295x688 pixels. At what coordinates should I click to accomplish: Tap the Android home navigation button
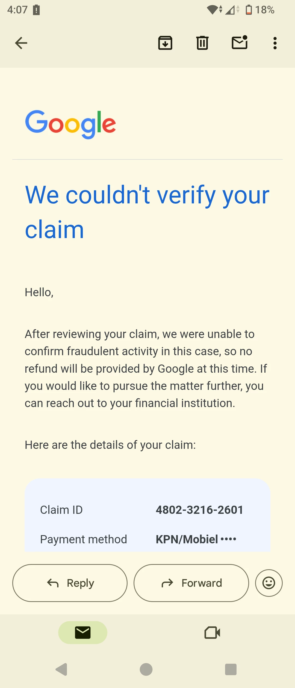click(146, 669)
